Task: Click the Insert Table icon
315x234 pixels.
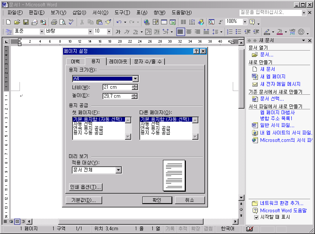Action: tap(164, 22)
